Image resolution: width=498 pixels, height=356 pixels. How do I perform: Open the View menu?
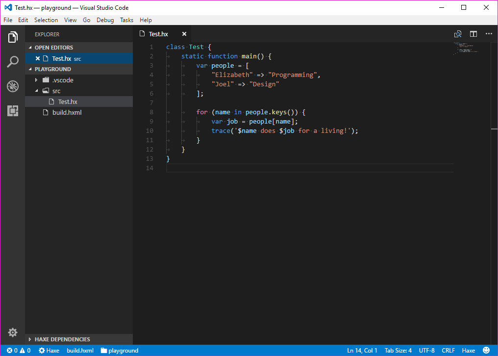coord(70,20)
